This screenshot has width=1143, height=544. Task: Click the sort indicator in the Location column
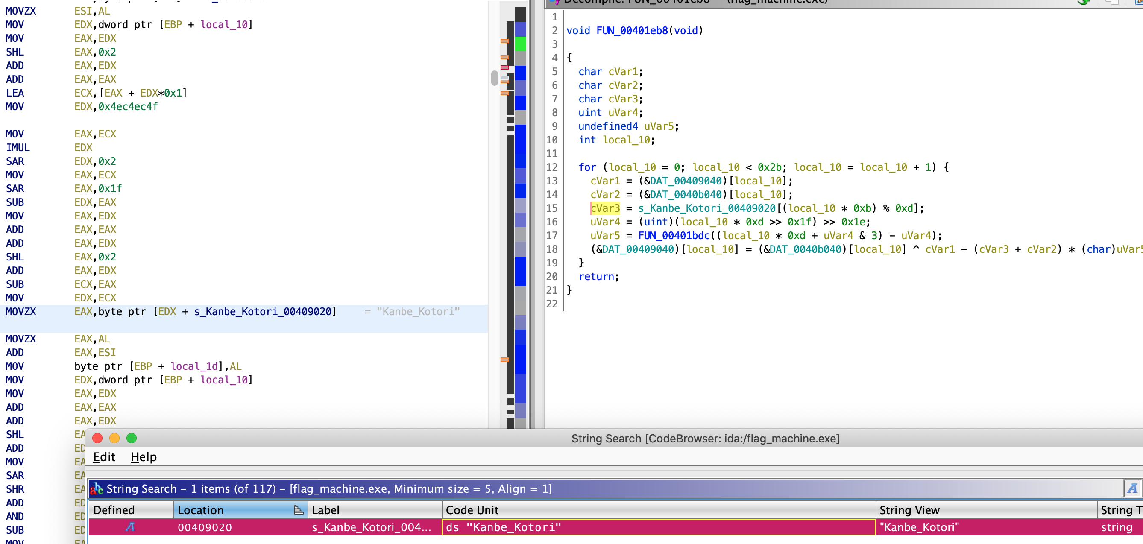[x=299, y=510]
